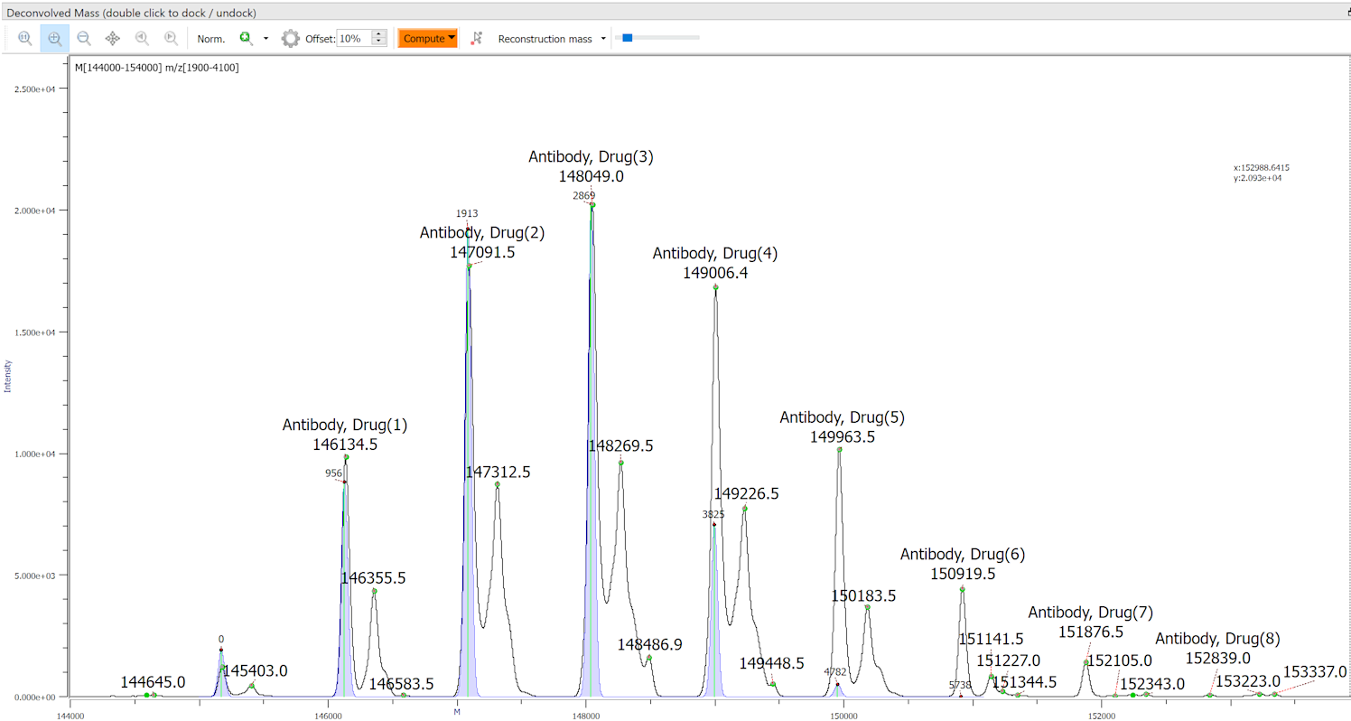The width and height of the screenshot is (1351, 721).
Task: Click the green add-peak magnifier icon
Action: click(x=246, y=39)
